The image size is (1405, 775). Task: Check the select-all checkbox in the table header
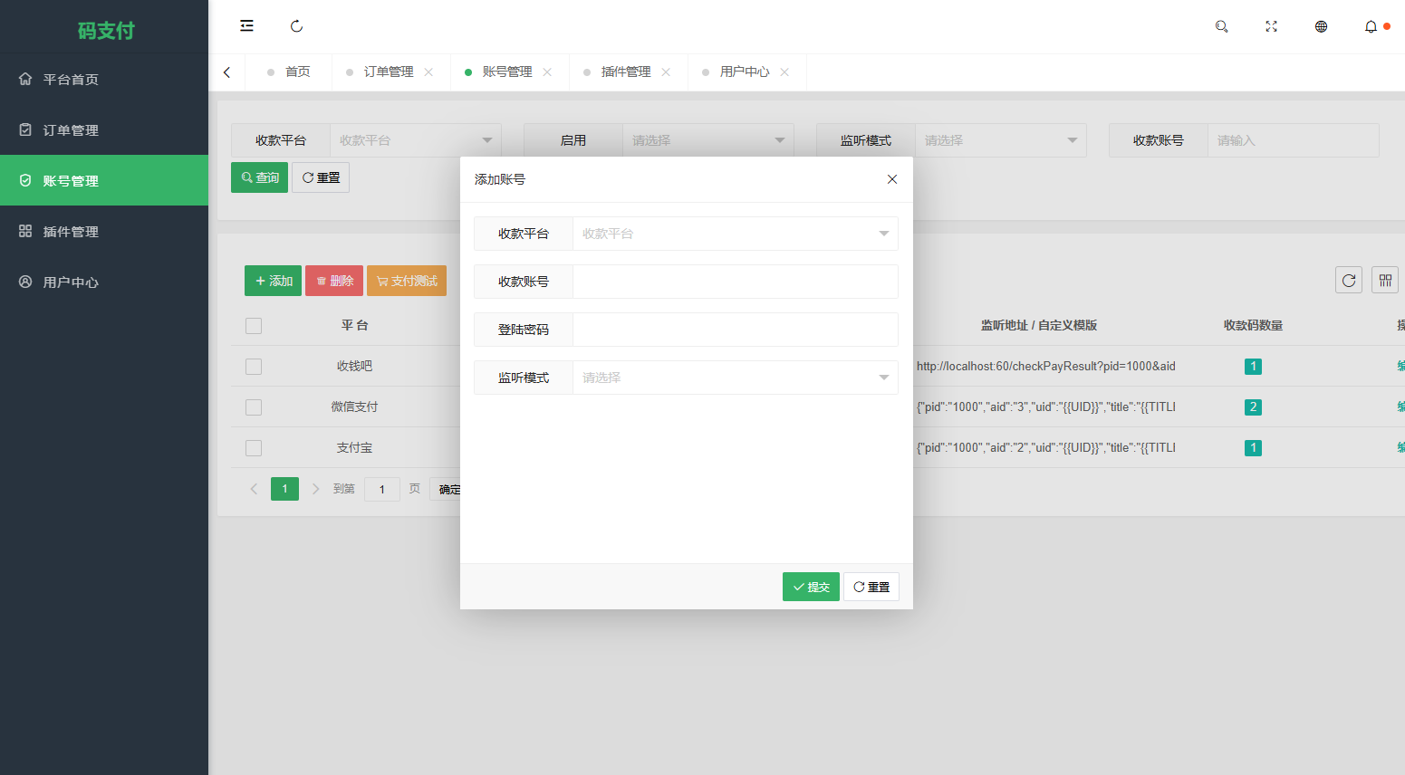click(253, 325)
